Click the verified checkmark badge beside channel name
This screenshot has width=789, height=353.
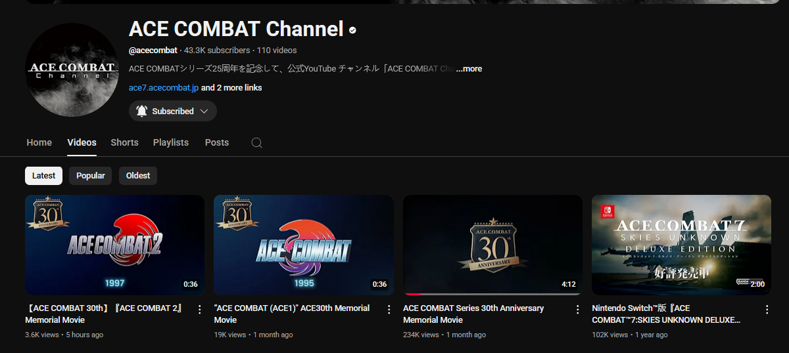click(352, 30)
